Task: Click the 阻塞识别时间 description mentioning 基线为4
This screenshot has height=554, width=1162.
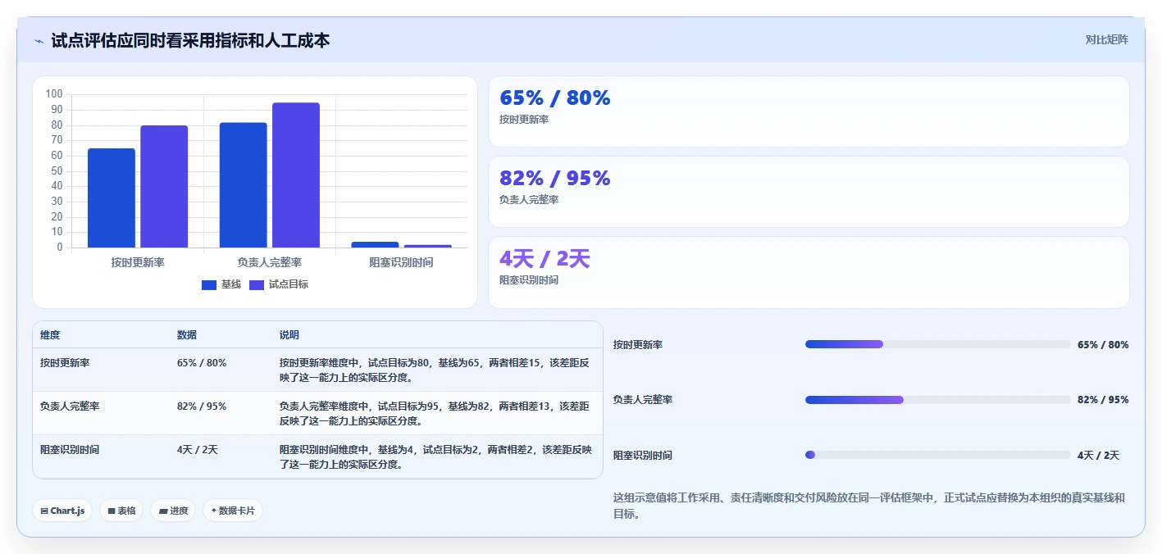Action: click(x=435, y=456)
